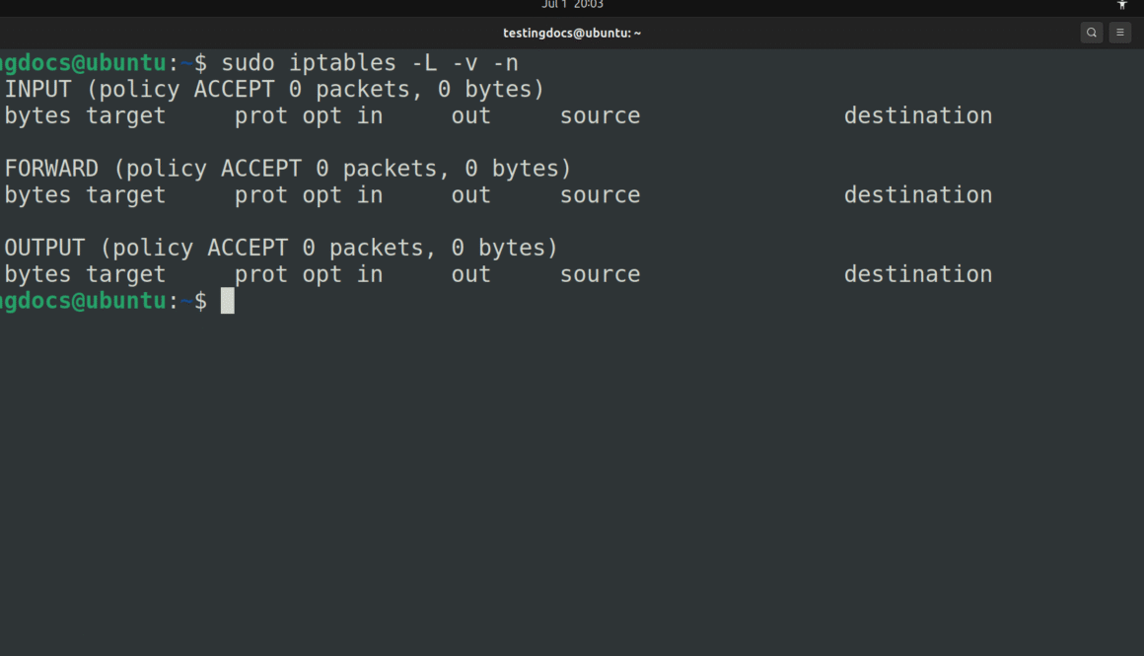Open the accessibility icon in top bar
1144x656 pixels.
click(1122, 4)
